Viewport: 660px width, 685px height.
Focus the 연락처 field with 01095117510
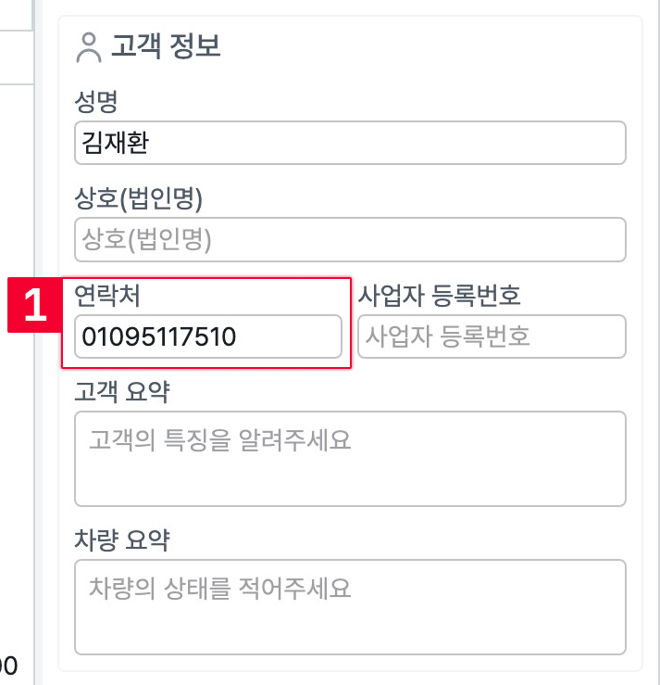[207, 336]
